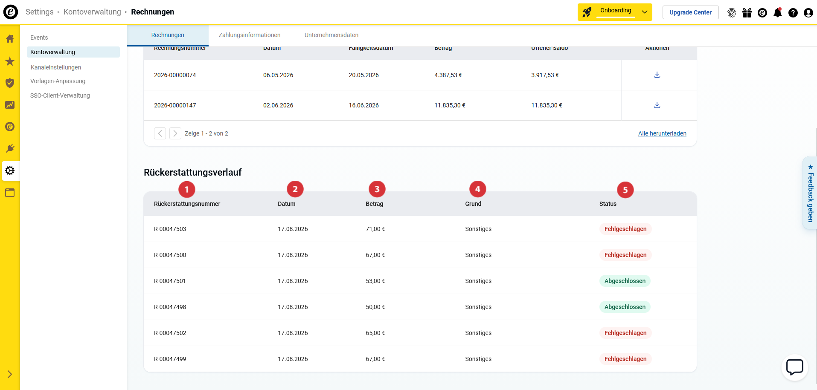Open the plug integrations sidebar icon
817x390 pixels.
coord(10,148)
